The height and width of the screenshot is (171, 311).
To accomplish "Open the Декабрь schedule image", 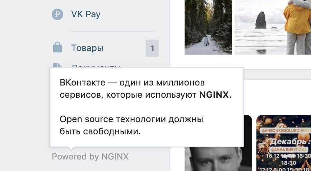I will [284, 143].
